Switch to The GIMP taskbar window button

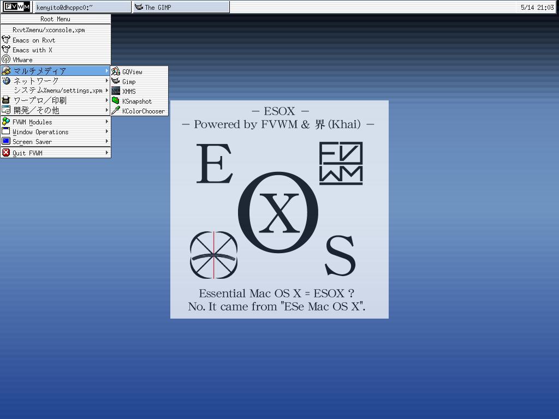point(181,7)
